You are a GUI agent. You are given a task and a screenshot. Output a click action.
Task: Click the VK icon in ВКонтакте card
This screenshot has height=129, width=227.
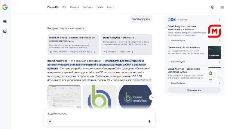104,52
